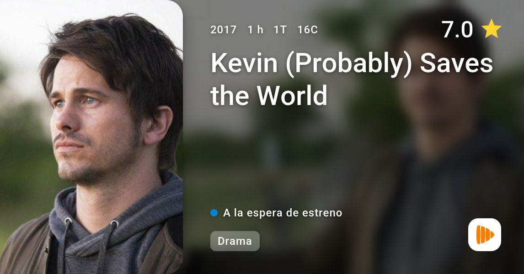Click the word Kevin in the title
The width and height of the screenshot is (524, 274).
244,63
